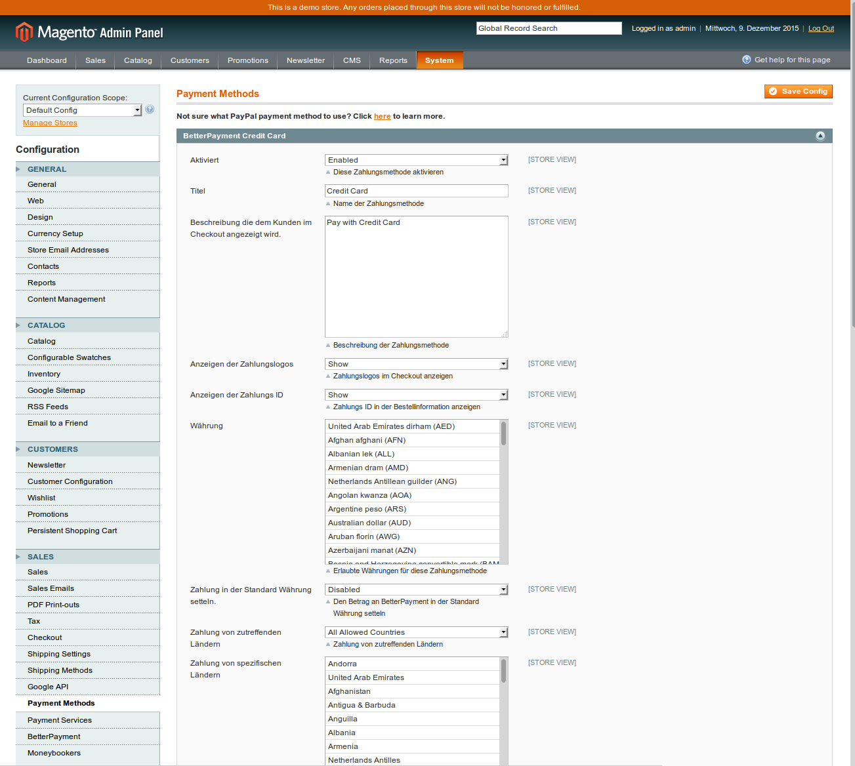
Task: Open the Google API configuration section
Action: (87, 687)
